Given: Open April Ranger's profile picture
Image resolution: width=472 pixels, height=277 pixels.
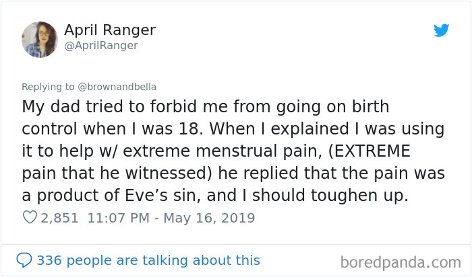Looking at the screenshot, I should (x=40, y=38).
